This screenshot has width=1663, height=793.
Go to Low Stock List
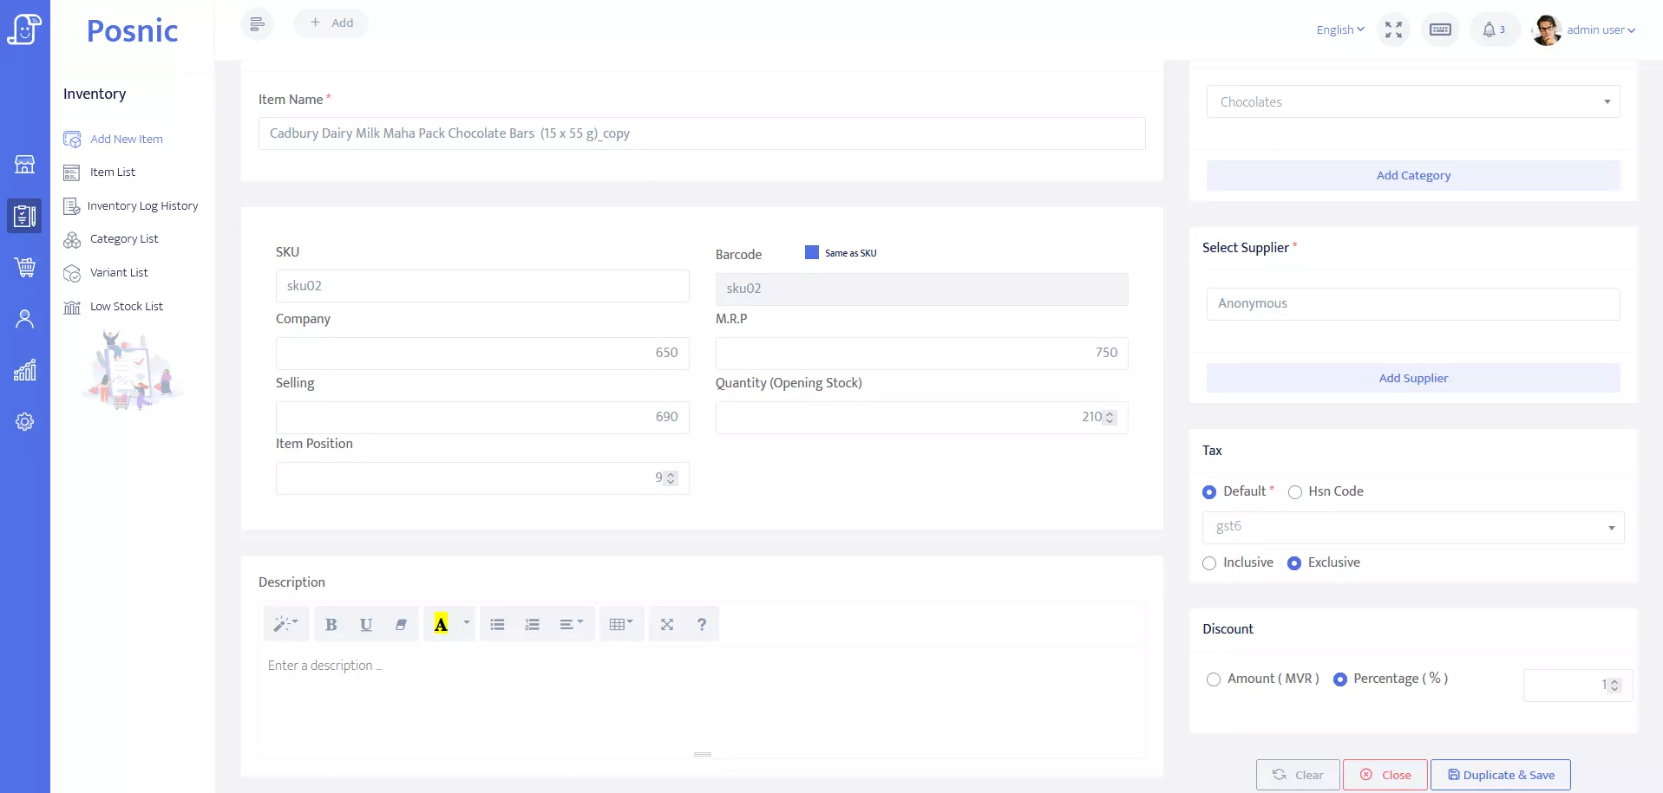coord(126,307)
